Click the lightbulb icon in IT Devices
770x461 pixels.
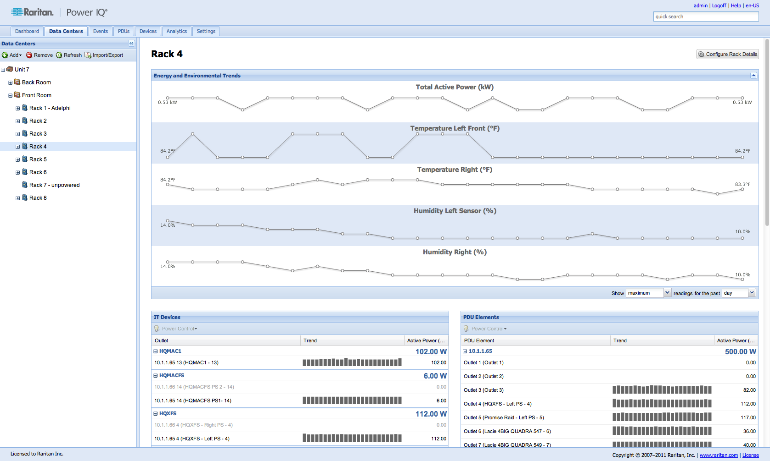[157, 329]
